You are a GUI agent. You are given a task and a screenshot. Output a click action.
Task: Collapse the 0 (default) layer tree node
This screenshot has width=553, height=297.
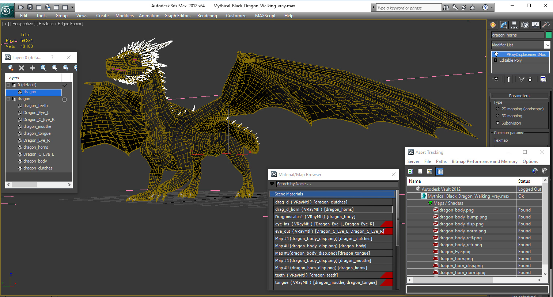8,85
